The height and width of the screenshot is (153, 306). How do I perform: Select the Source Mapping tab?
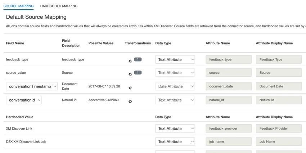(x=18, y=6)
